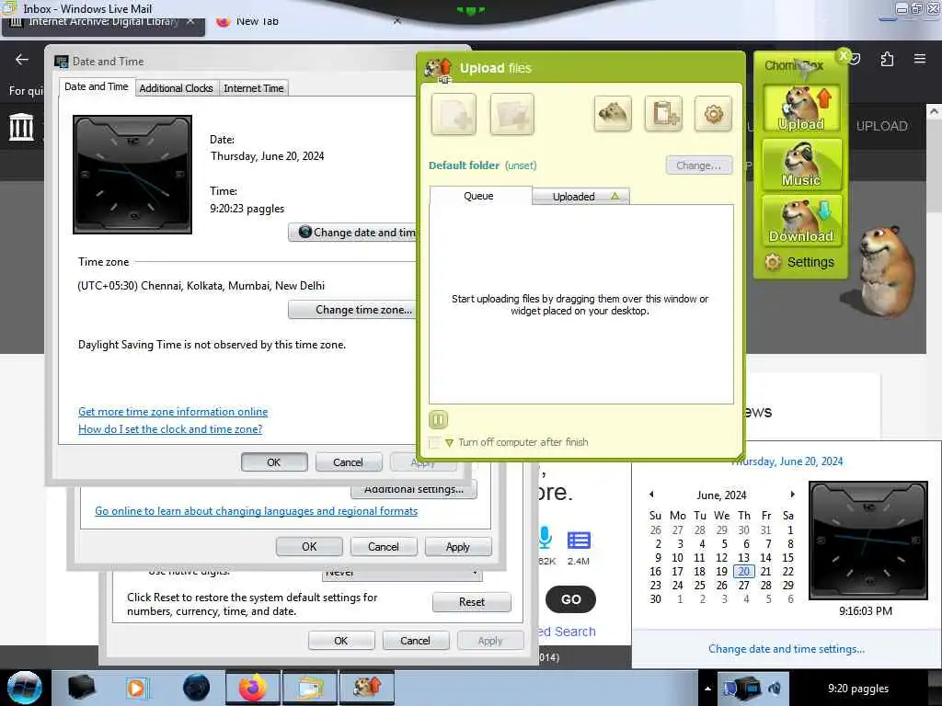Open How do I set the clock link

tap(170, 429)
